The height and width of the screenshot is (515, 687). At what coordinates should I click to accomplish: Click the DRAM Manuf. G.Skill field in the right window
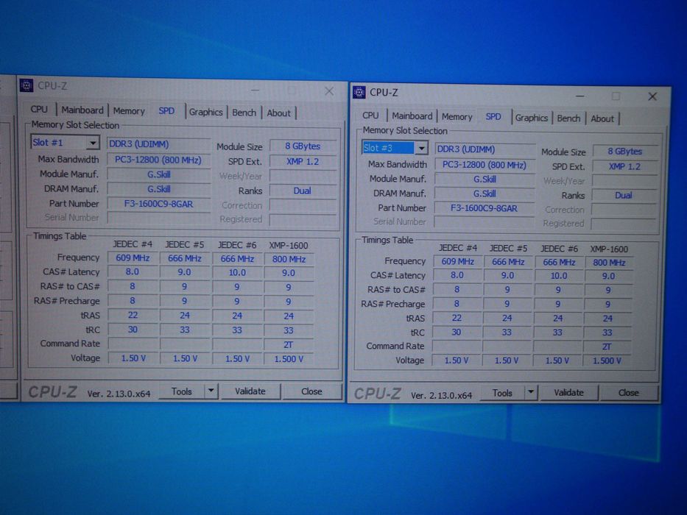pos(485,193)
